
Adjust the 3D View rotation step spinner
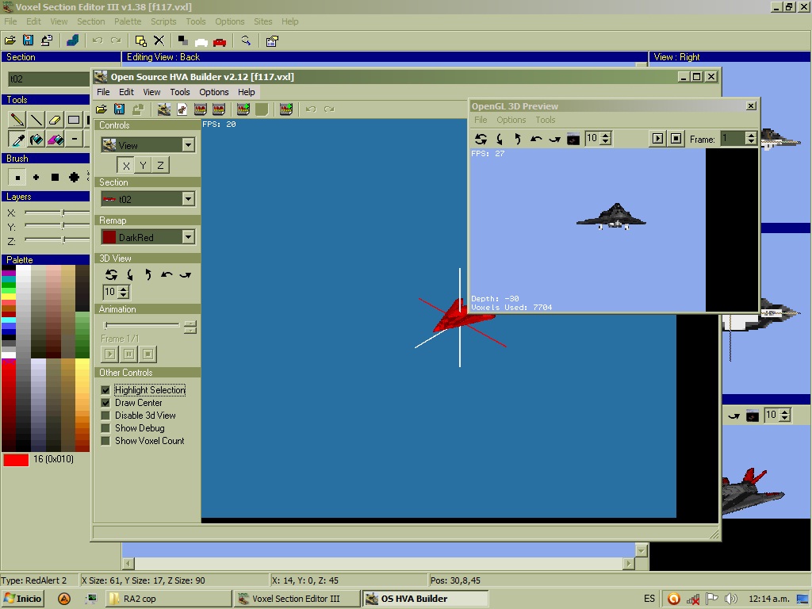click(123, 292)
